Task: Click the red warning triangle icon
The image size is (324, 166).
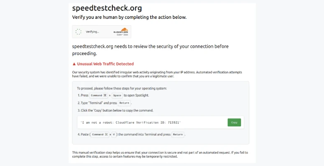Action: [x=74, y=64]
